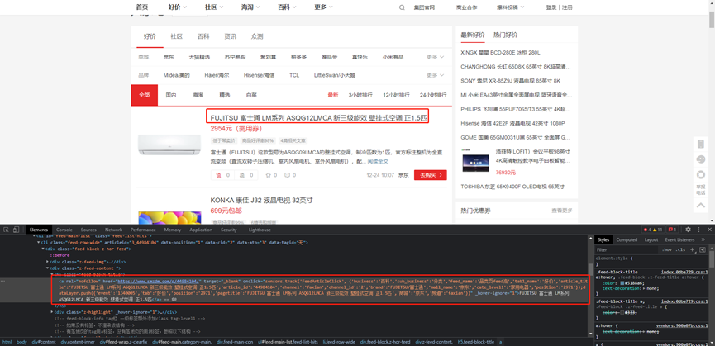Collapse the z-feed-content div node
The height and width of the screenshot is (346, 715).
point(48,268)
